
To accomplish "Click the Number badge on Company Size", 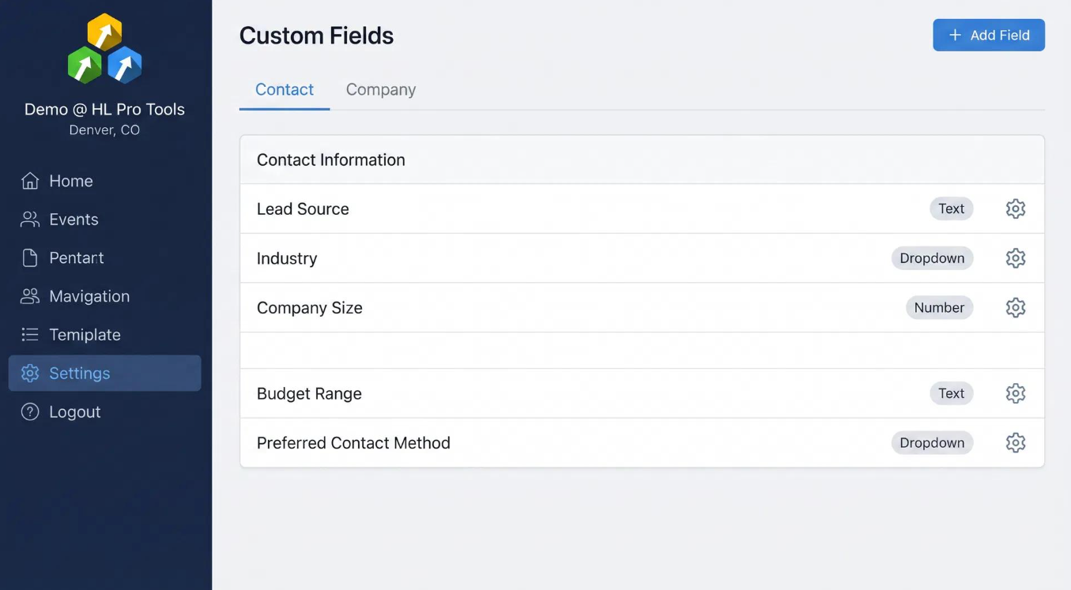I will (939, 308).
